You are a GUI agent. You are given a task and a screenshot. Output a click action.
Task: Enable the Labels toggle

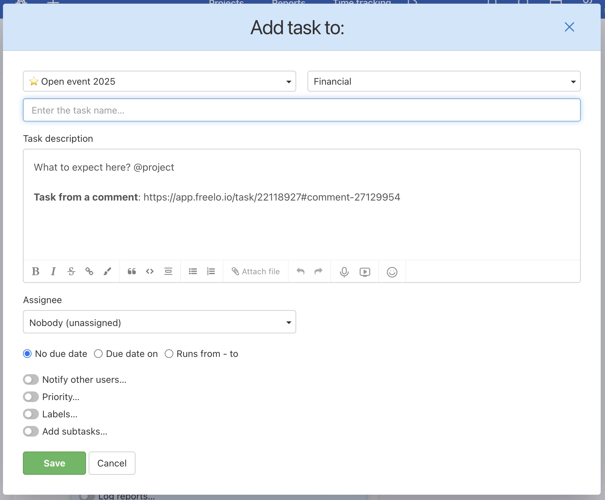31,414
